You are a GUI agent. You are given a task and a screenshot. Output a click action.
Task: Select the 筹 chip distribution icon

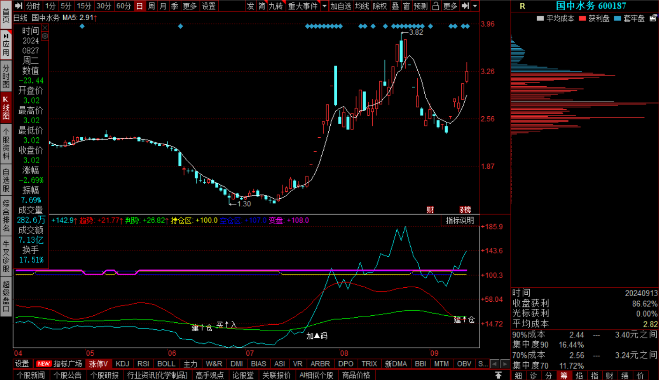pos(564,375)
